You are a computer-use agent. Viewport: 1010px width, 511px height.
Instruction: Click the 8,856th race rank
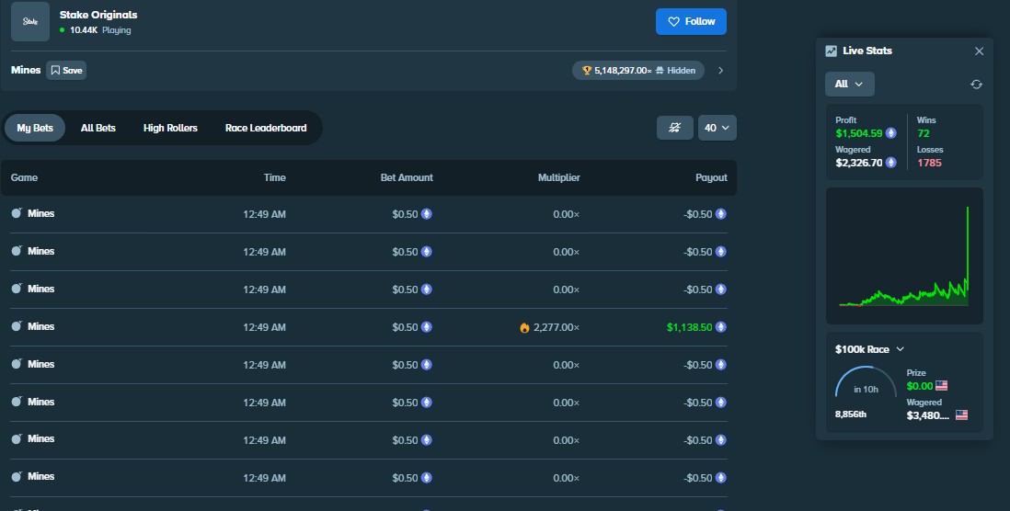coord(850,414)
